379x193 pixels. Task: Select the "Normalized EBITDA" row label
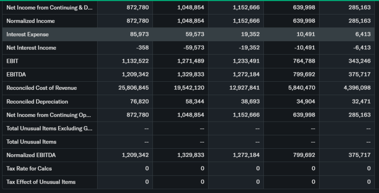(x=31, y=155)
